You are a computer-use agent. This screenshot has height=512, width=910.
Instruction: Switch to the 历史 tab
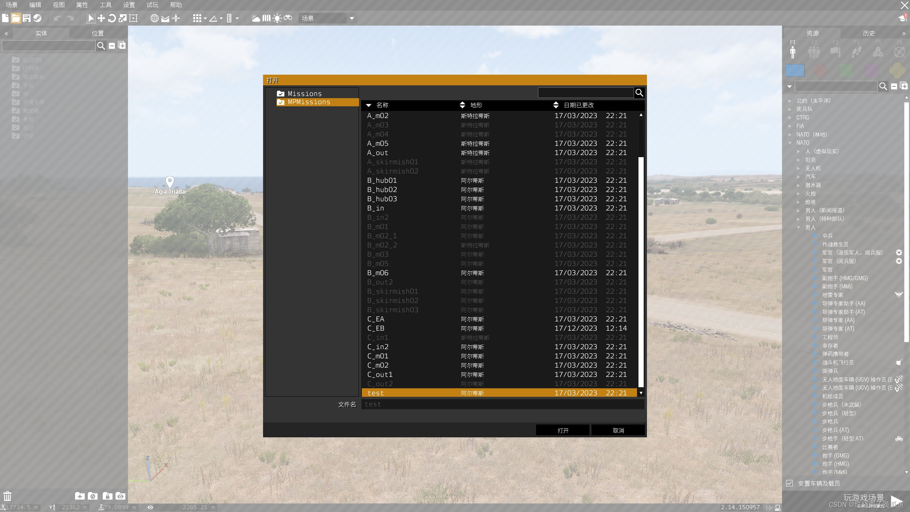point(868,33)
